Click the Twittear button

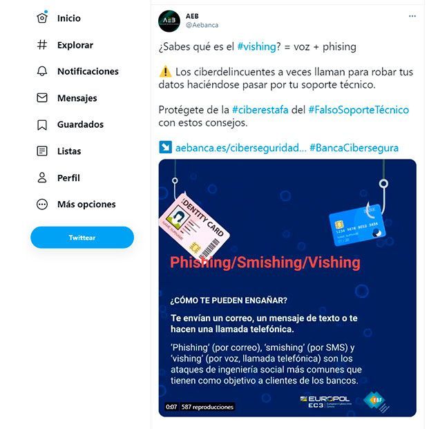82,237
